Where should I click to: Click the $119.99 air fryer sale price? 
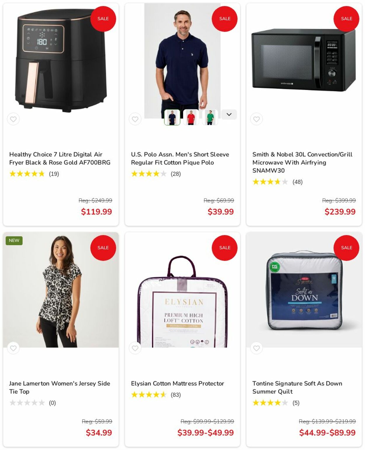pos(96,212)
